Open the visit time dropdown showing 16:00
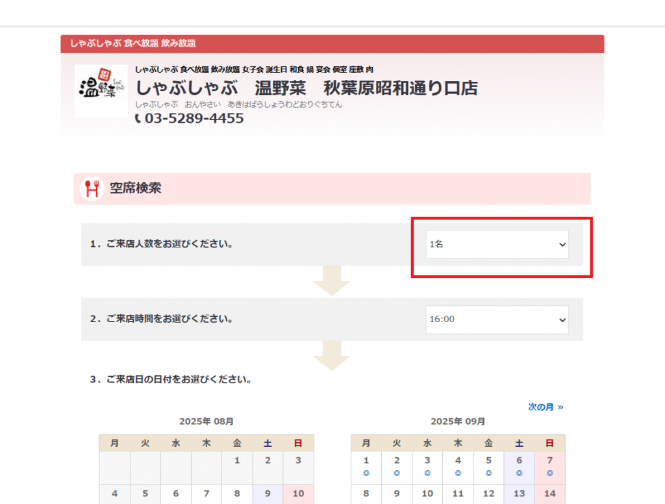This screenshot has width=665, height=504. coord(497,319)
